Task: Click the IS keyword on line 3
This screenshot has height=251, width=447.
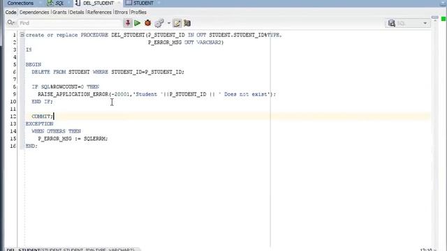Action: tap(29, 50)
